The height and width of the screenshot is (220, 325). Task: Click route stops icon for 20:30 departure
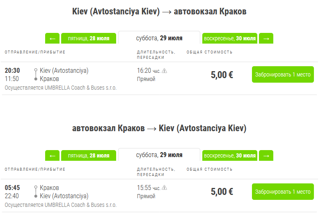(36, 74)
